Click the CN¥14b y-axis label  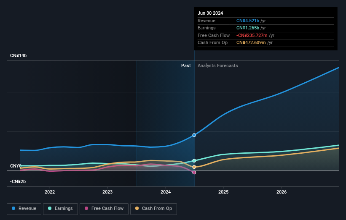18,55
